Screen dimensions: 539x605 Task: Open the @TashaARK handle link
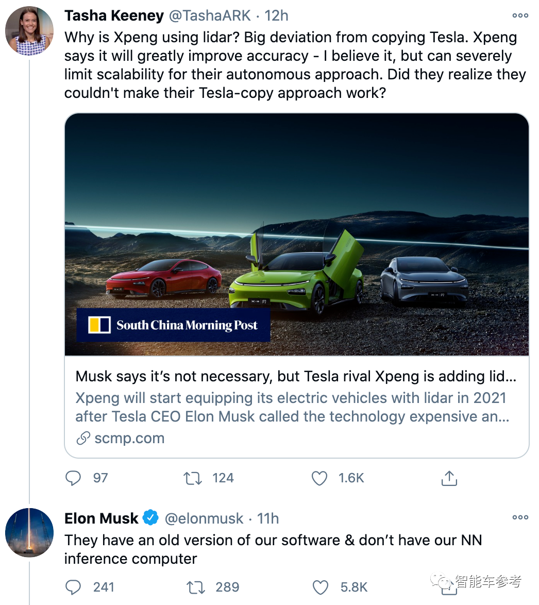coord(210,15)
